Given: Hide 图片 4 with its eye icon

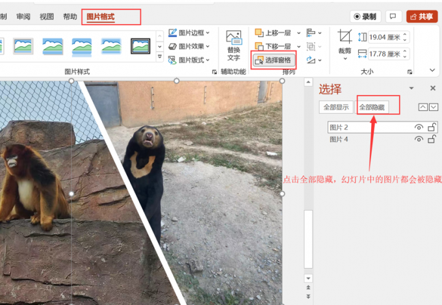Looking at the screenshot, I should tap(419, 139).
